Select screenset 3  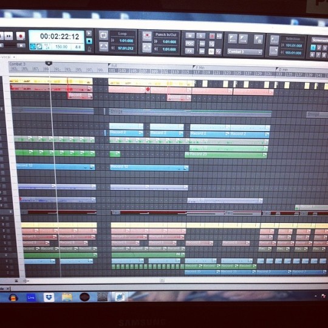coord(324,49)
